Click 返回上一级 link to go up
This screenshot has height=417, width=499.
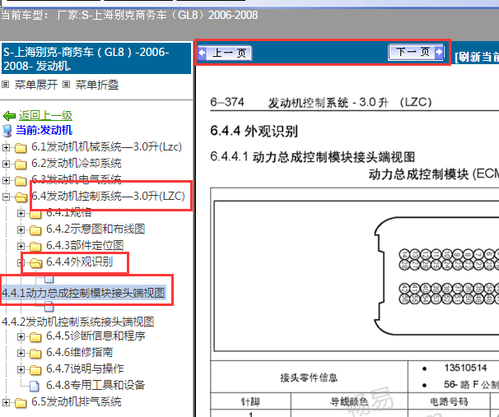(45, 115)
